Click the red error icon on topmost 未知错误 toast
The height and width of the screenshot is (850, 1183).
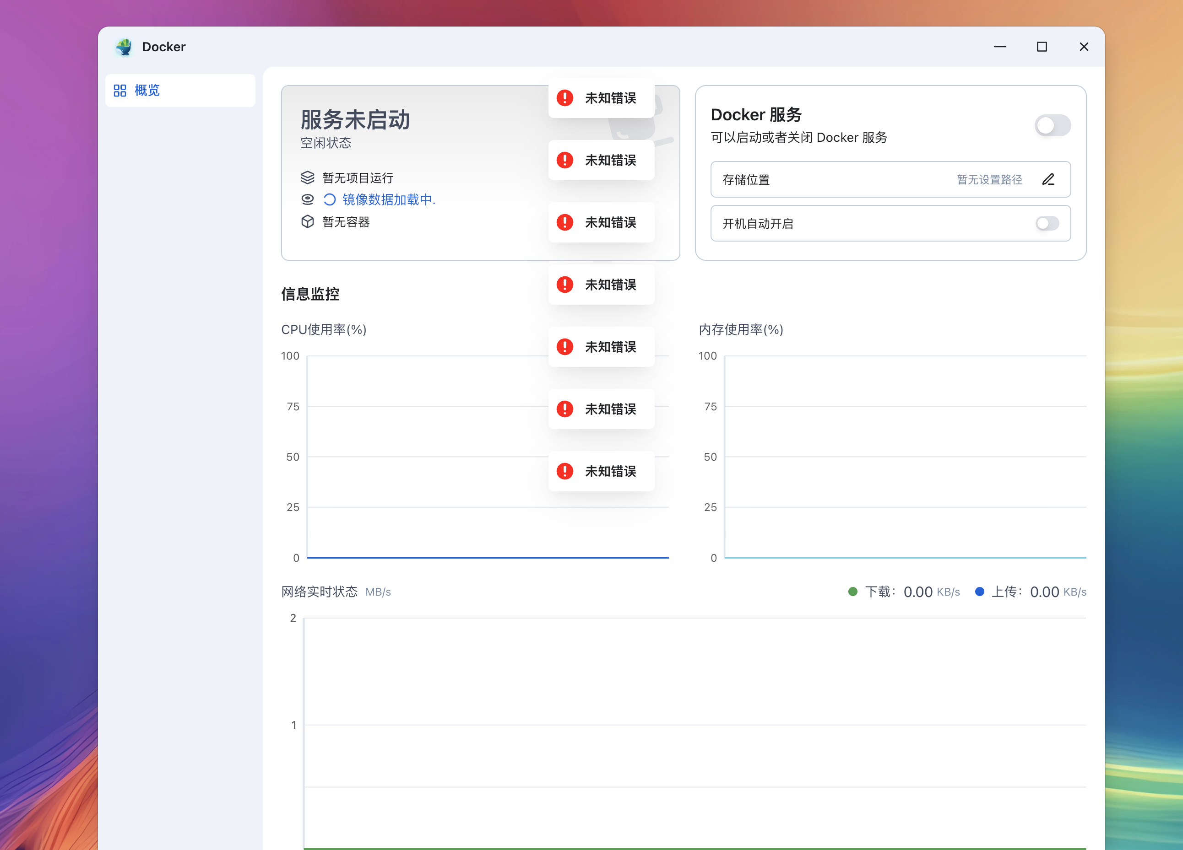(564, 98)
